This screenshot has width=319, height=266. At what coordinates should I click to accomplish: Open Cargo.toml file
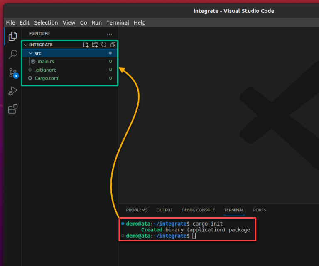coord(47,78)
